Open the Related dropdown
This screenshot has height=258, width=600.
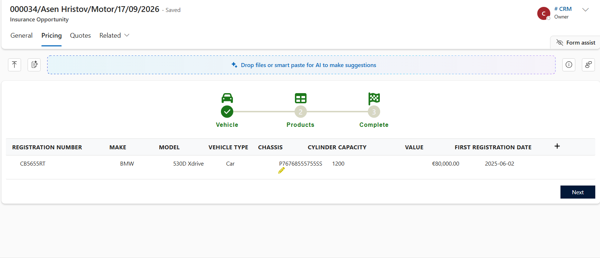pos(114,36)
